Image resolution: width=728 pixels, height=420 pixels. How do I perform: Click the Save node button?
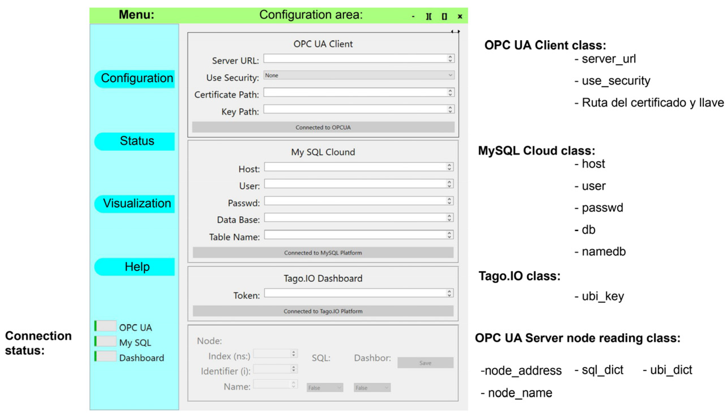tap(425, 363)
